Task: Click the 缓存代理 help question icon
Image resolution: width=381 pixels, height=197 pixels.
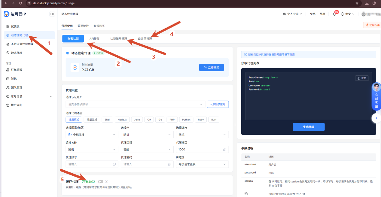Action: pyautogui.click(x=107, y=181)
